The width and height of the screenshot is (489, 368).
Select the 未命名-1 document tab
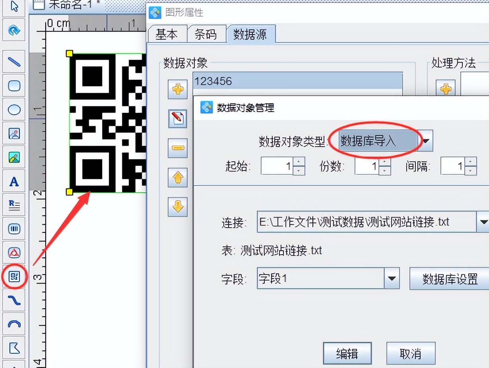68,5
